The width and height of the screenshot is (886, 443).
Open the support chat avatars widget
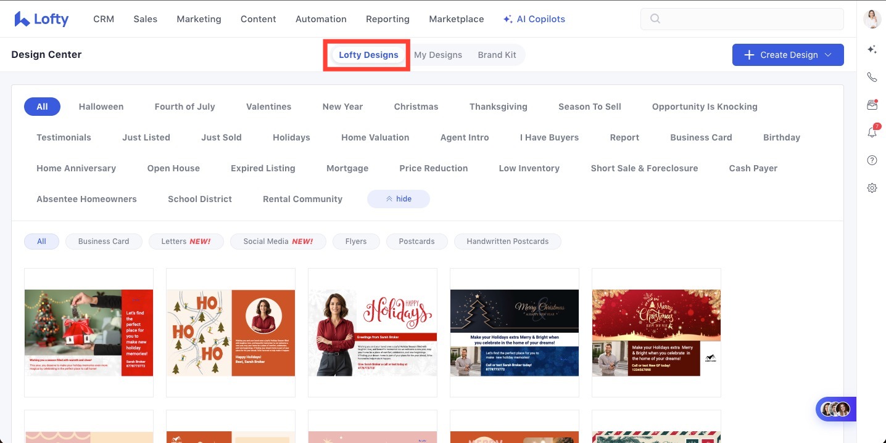tap(835, 409)
